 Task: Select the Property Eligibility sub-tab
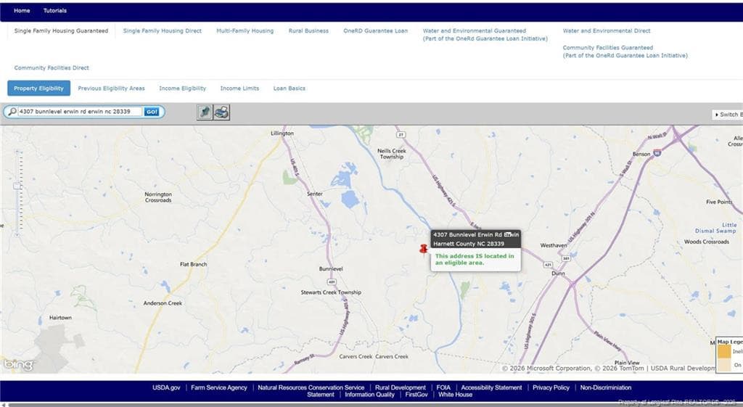click(x=39, y=88)
